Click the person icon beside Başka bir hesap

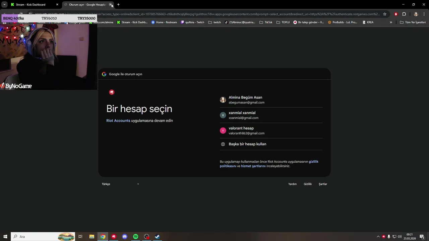click(x=223, y=144)
